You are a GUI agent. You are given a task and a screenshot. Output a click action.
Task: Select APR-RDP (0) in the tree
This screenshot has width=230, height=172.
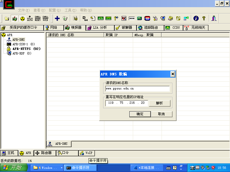22,53
